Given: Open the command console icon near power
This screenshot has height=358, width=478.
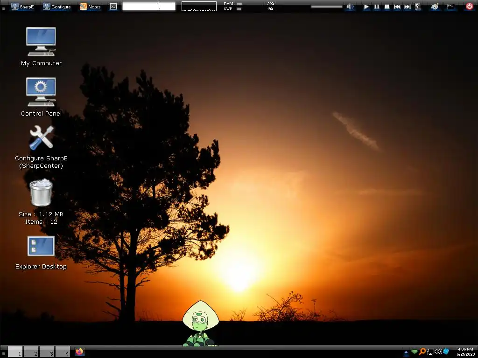Looking at the screenshot, I should tap(450, 7).
